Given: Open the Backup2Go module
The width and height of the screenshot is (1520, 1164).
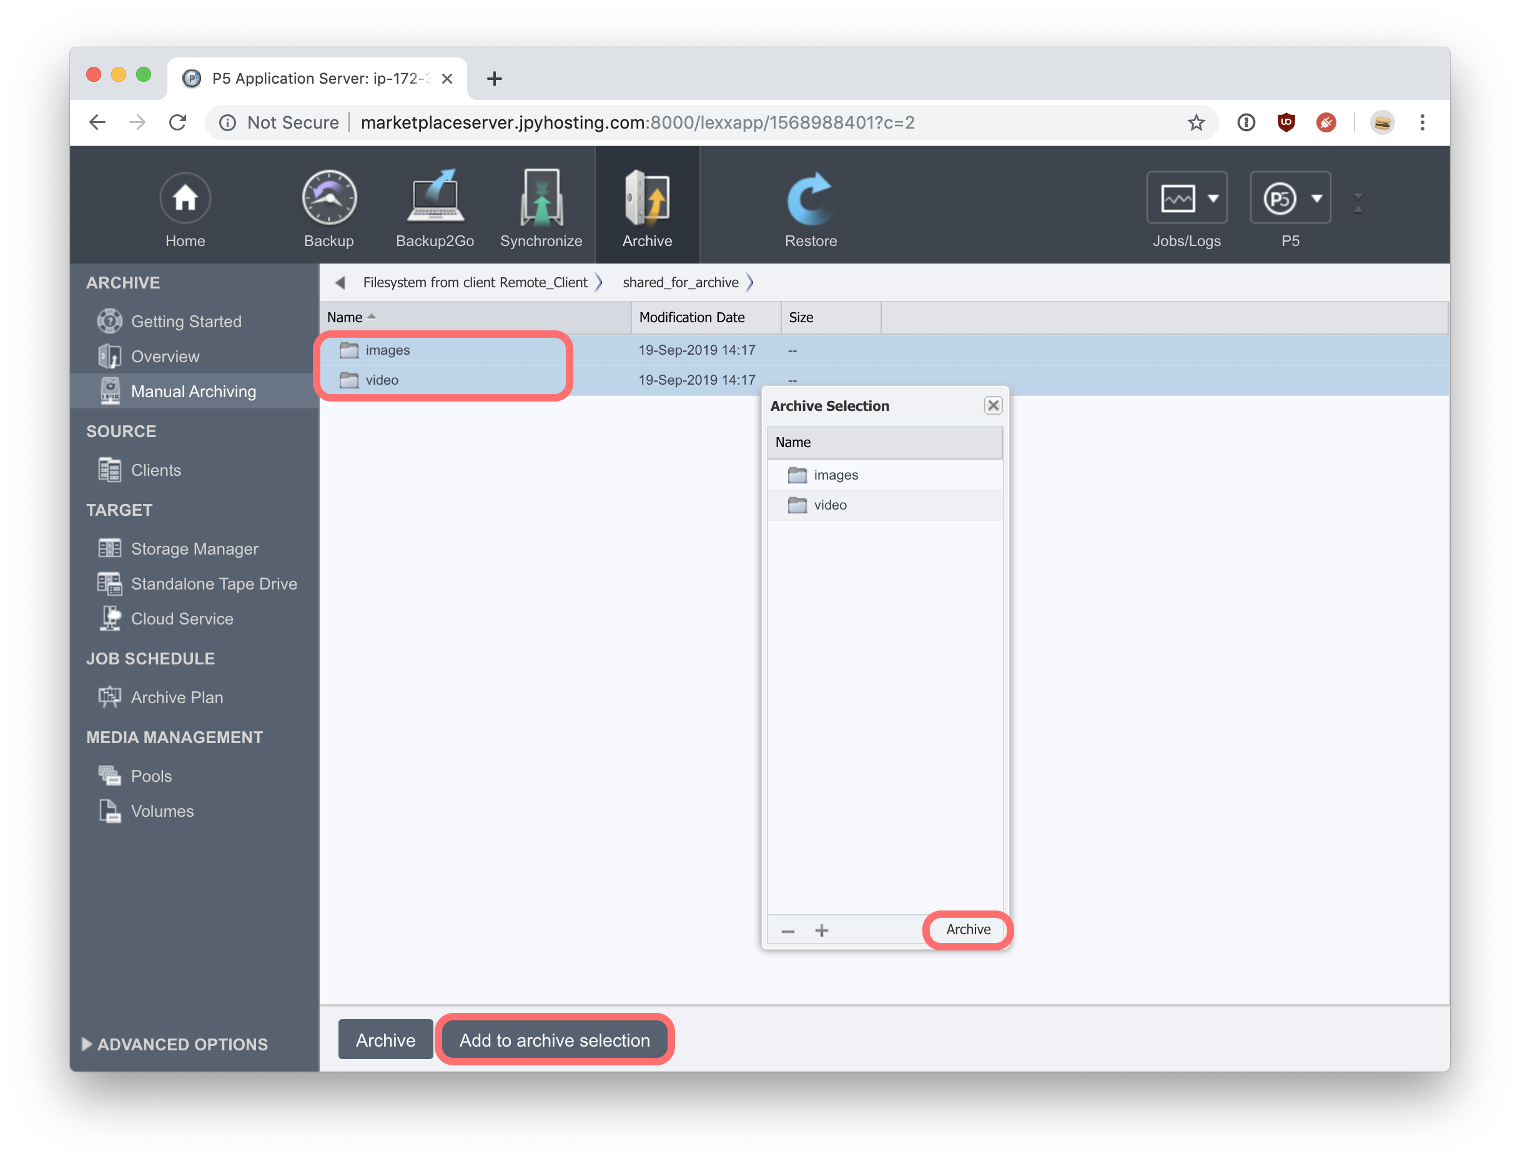Looking at the screenshot, I should [x=435, y=210].
